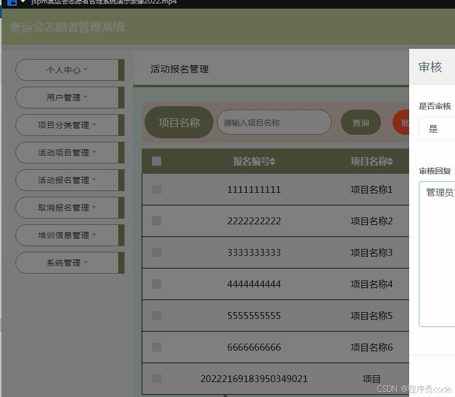Open the 个人中心 sidebar menu

point(70,70)
